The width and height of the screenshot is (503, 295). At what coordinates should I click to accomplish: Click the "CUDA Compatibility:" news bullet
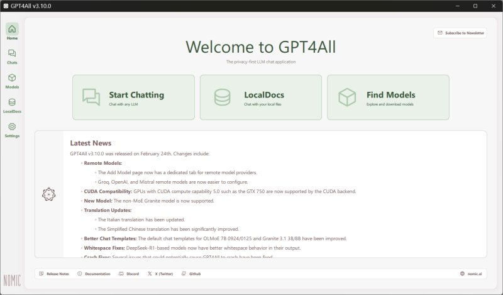coord(108,191)
